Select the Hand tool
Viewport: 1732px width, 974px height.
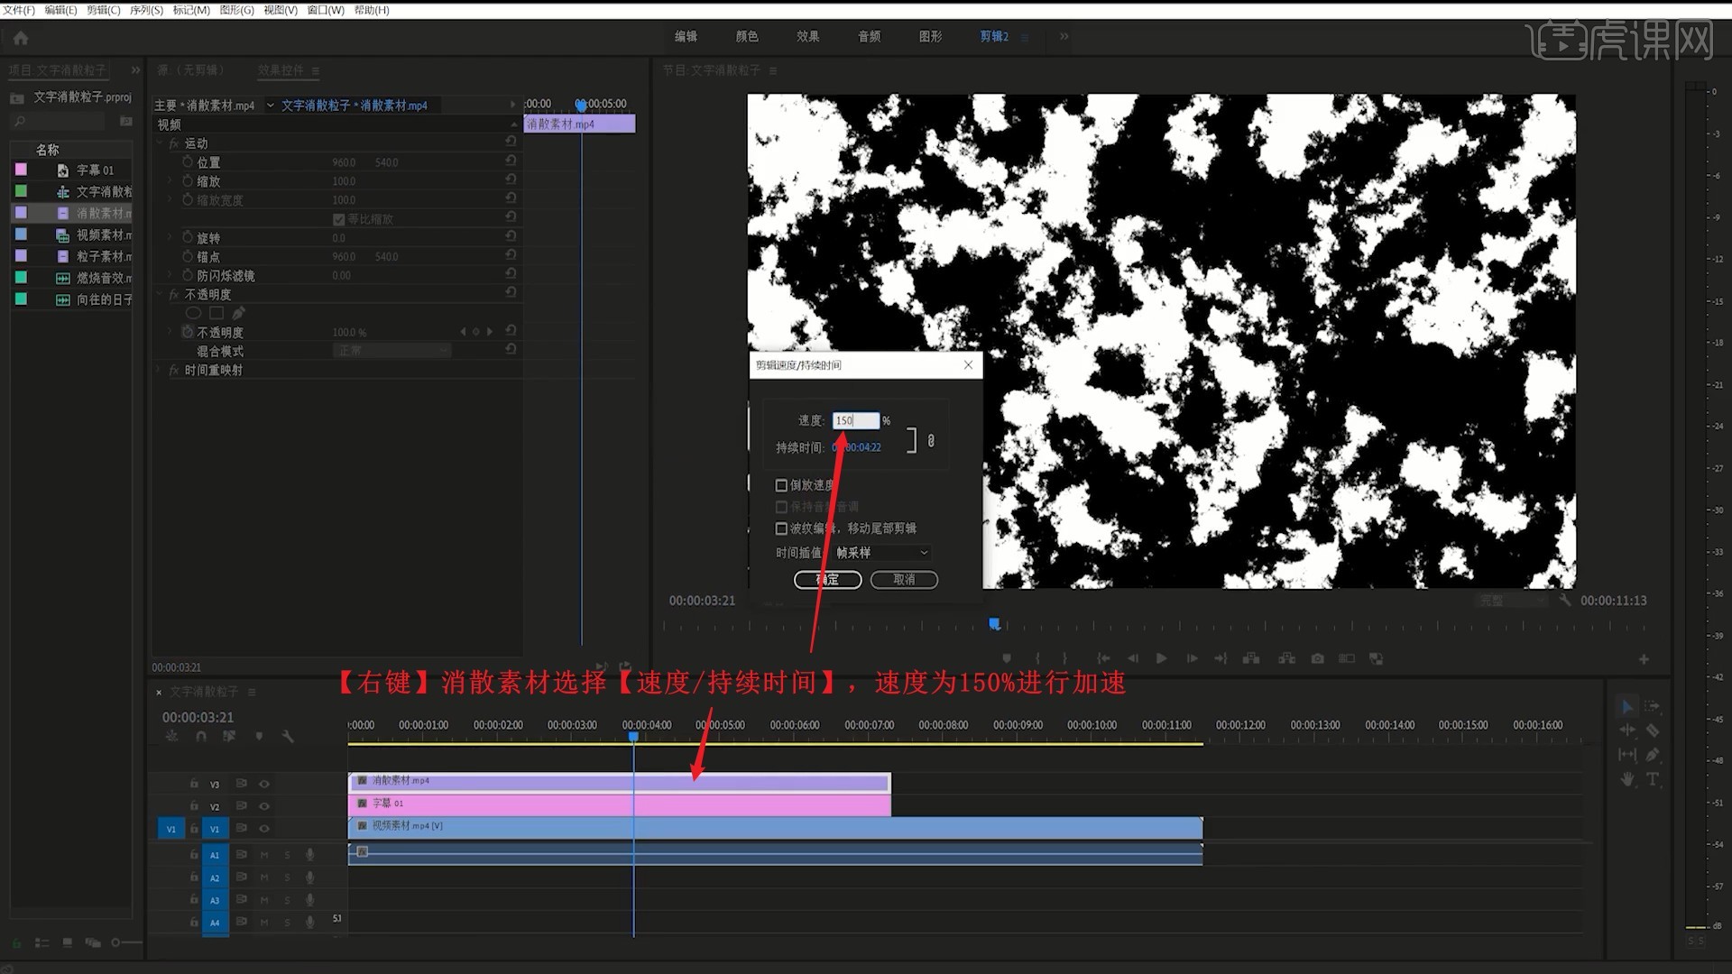pos(1627,779)
